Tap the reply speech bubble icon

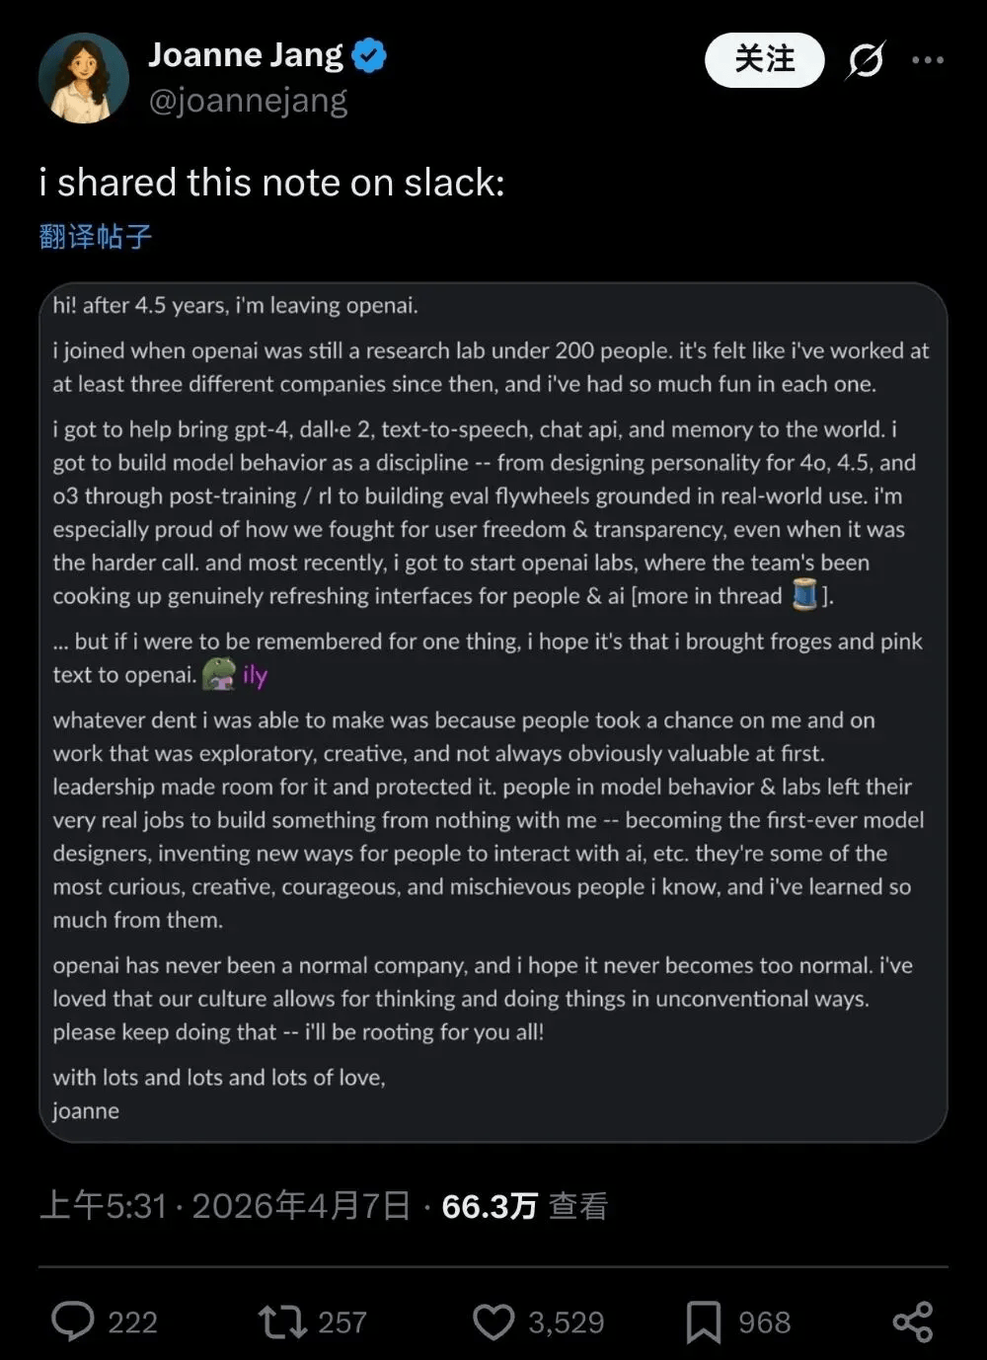72,1322
